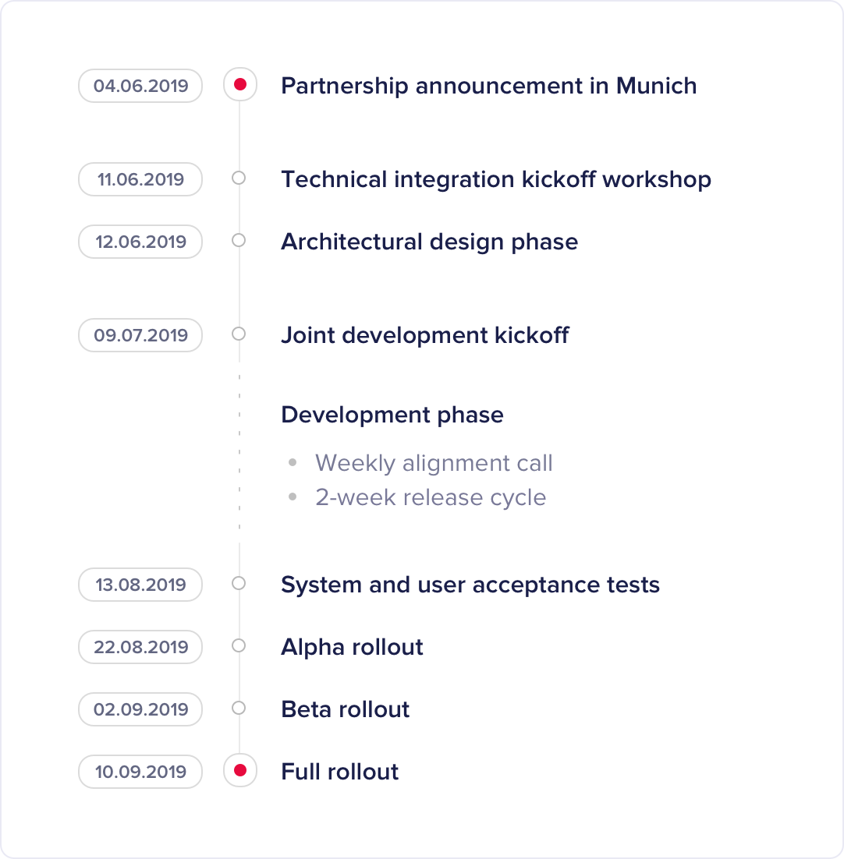This screenshot has width=844, height=859.
Task: Click the marker beside System and user acceptance tests
Action: coord(239,583)
